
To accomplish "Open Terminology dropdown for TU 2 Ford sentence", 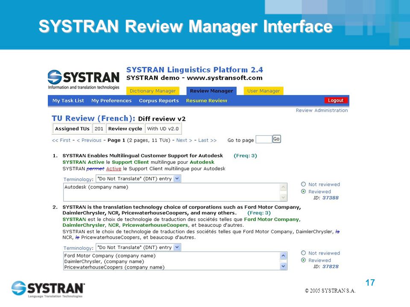I will click(x=138, y=247).
